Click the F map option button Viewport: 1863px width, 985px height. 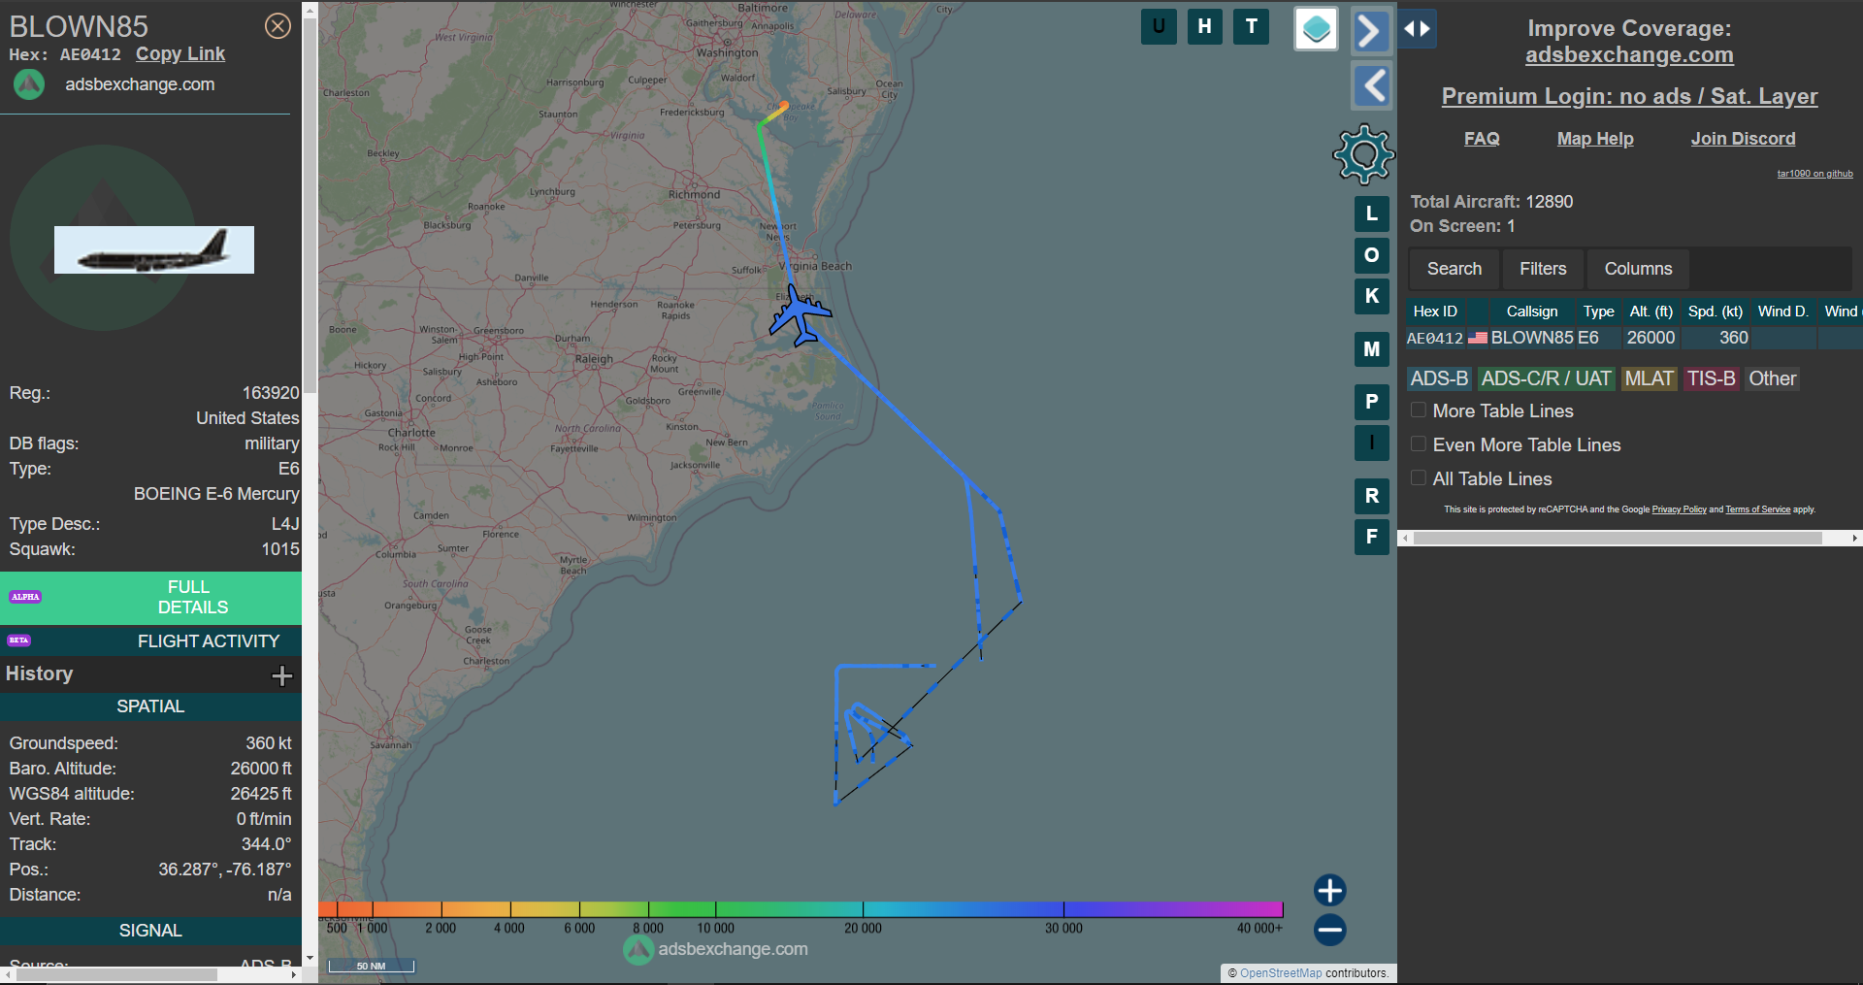click(x=1371, y=537)
